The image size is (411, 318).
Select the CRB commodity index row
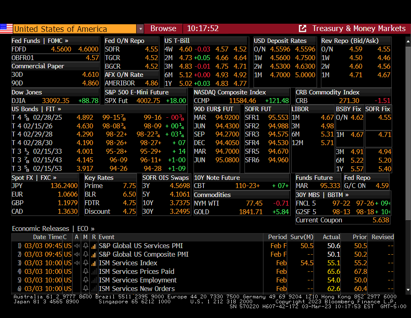[x=343, y=101]
